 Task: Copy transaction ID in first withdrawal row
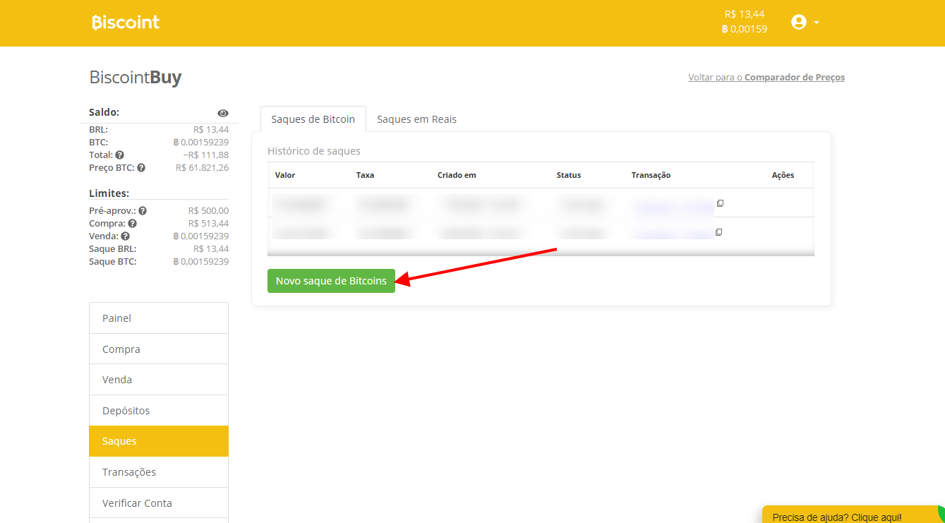point(720,203)
